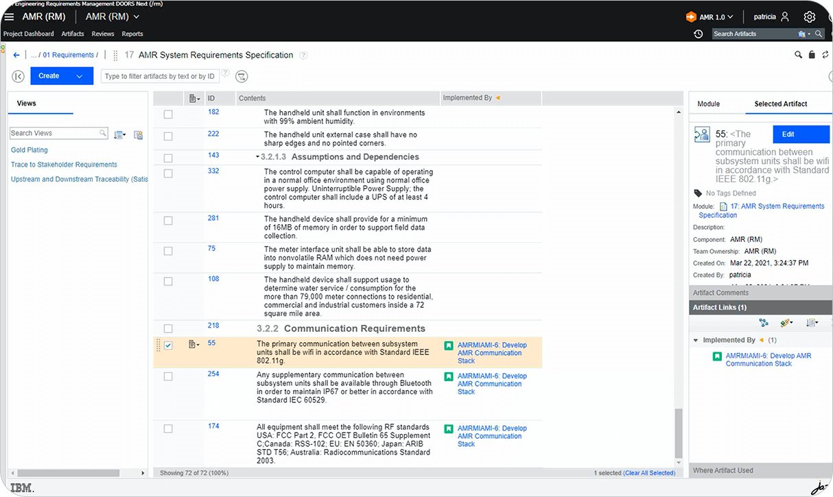Image resolution: width=833 pixels, height=497 pixels.
Task: Open the links explorer graph icon
Action: [x=764, y=323]
